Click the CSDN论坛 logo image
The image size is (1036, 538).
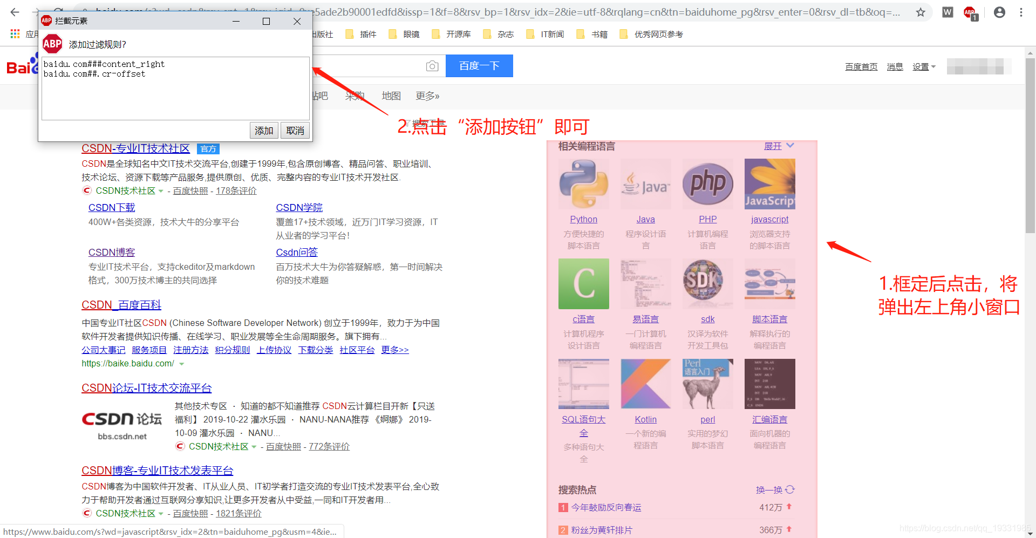[x=122, y=425]
